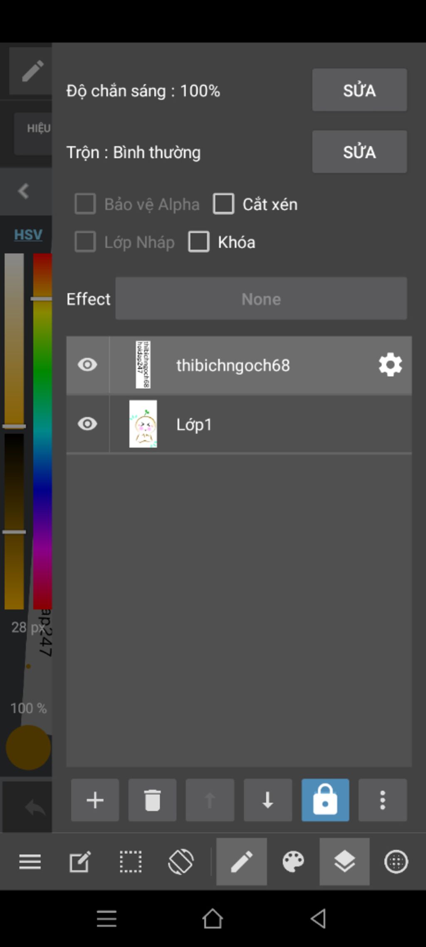Tap SỬA button next to Trộn
The height and width of the screenshot is (947, 426).
pyautogui.click(x=359, y=152)
